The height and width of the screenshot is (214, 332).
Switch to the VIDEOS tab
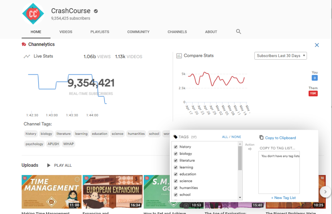pyautogui.click(x=66, y=32)
